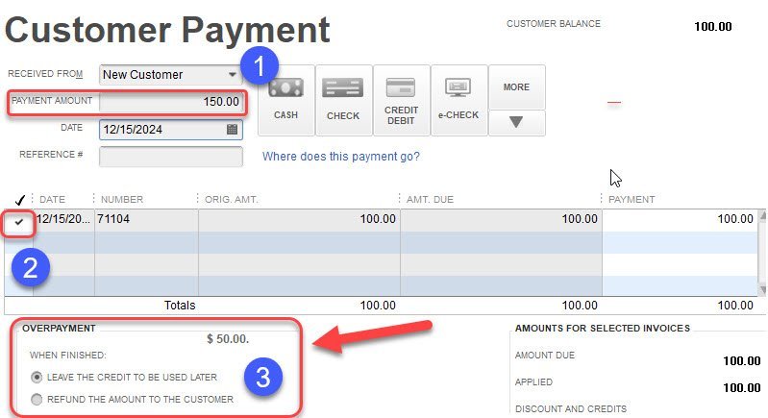Image resolution: width=768 pixels, height=418 pixels.
Task: Select the CASH payment method icon
Action: pyautogui.click(x=285, y=98)
